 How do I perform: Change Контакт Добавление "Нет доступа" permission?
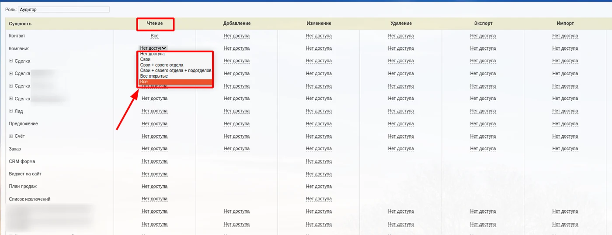236,36
